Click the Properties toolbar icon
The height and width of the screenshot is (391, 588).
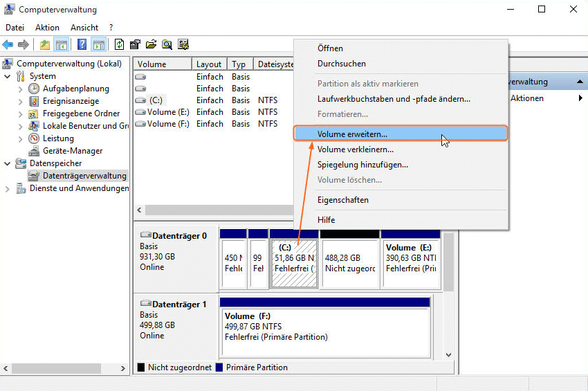(x=136, y=44)
